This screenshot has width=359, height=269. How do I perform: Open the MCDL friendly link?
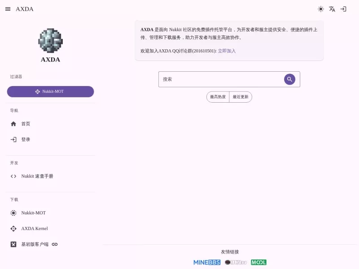pyautogui.click(x=259, y=262)
